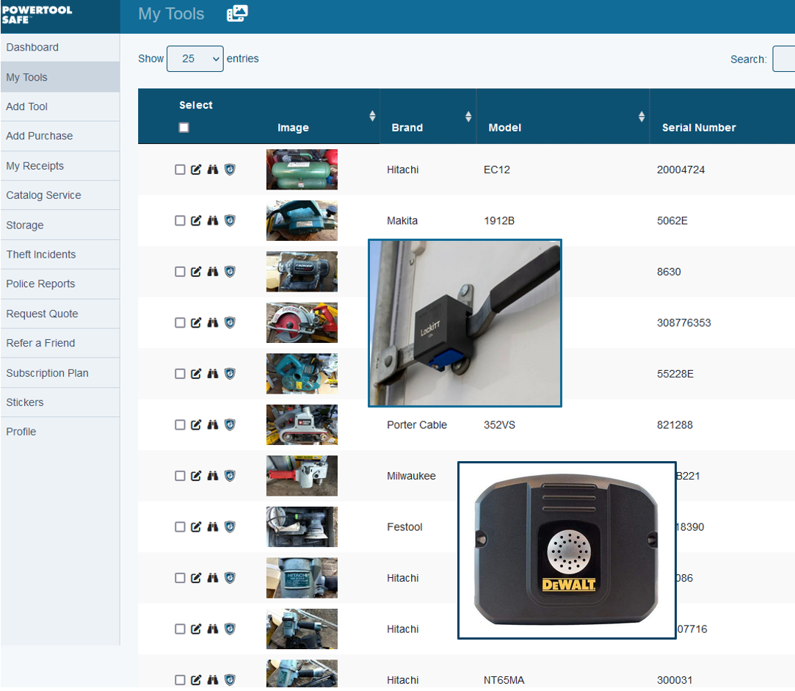The width and height of the screenshot is (795, 691).
Task: Click the edit icon in the Hitachi NT65MA row
Action: [196, 680]
